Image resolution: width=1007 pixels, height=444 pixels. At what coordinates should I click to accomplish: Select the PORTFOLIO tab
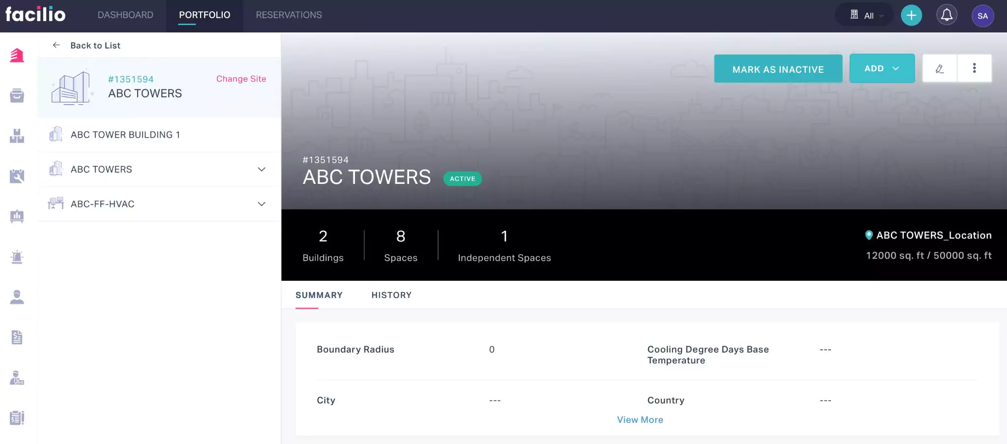[205, 15]
